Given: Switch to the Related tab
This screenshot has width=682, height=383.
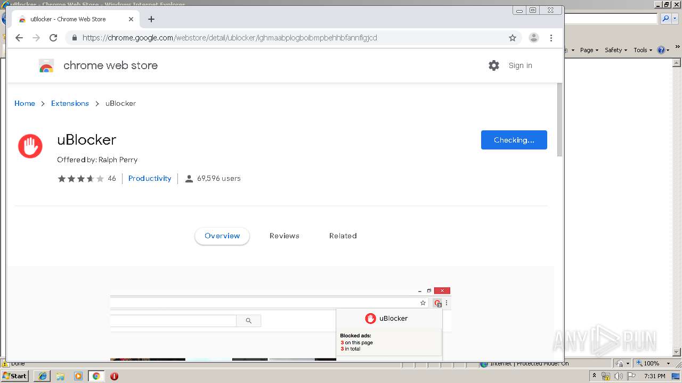Looking at the screenshot, I should [x=343, y=236].
